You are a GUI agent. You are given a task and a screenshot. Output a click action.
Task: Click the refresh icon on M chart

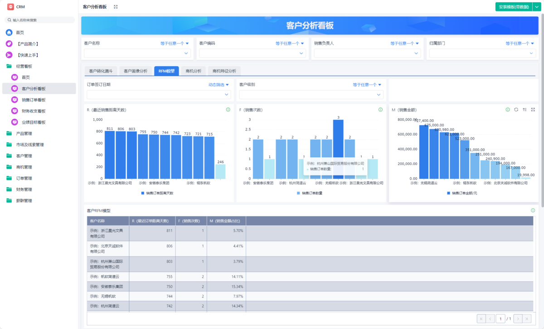coord(516,110)
